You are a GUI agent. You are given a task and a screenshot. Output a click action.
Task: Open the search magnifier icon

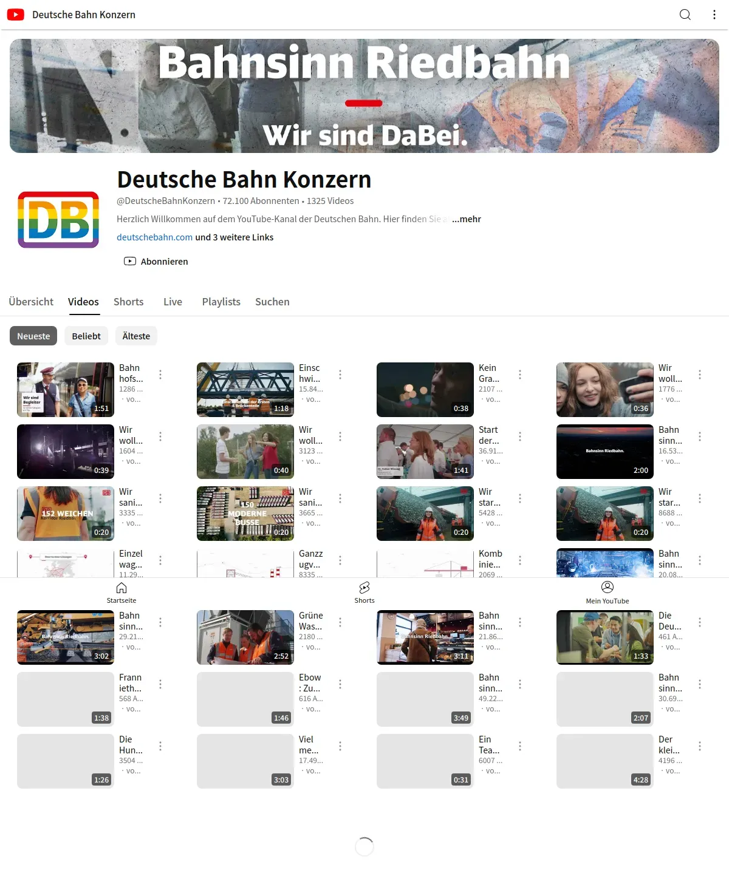[685, 15]
